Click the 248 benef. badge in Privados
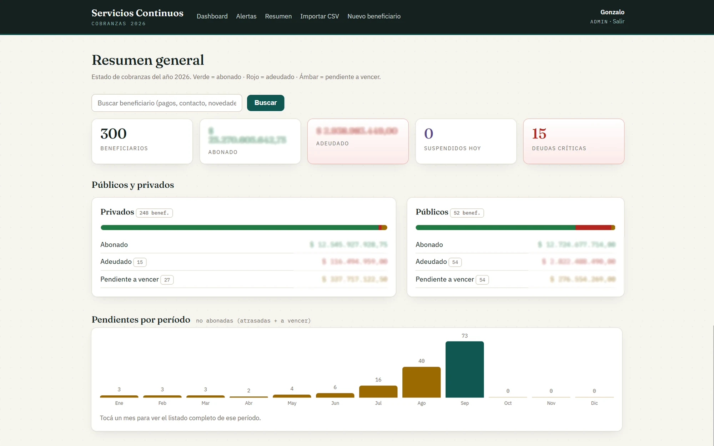 click(154, 213)
